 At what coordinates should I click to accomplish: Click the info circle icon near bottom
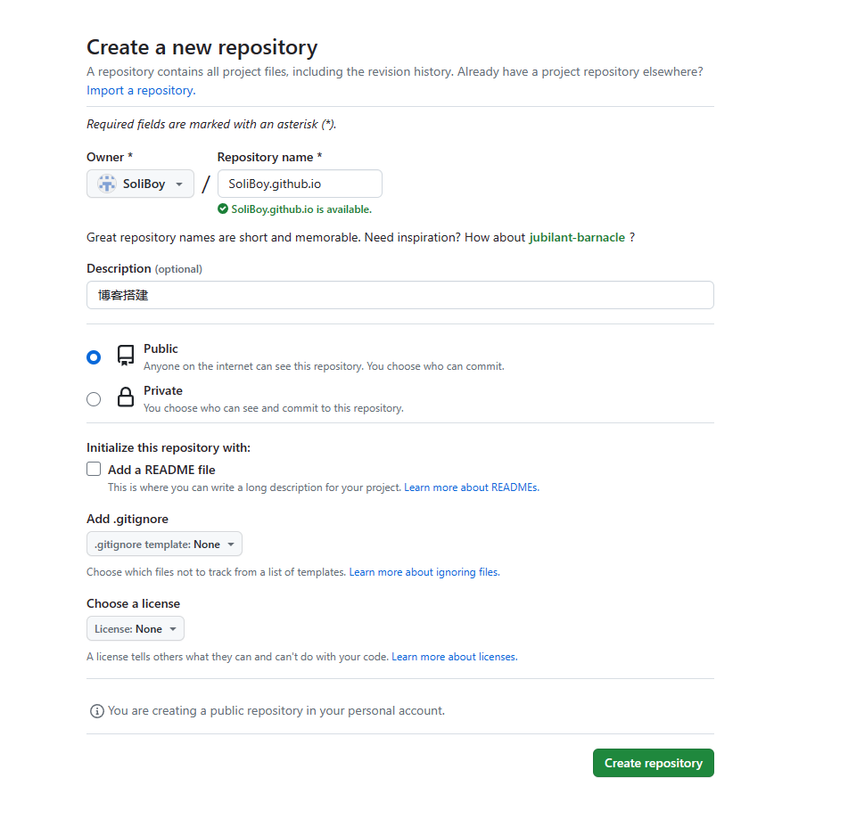pos(97,711)
